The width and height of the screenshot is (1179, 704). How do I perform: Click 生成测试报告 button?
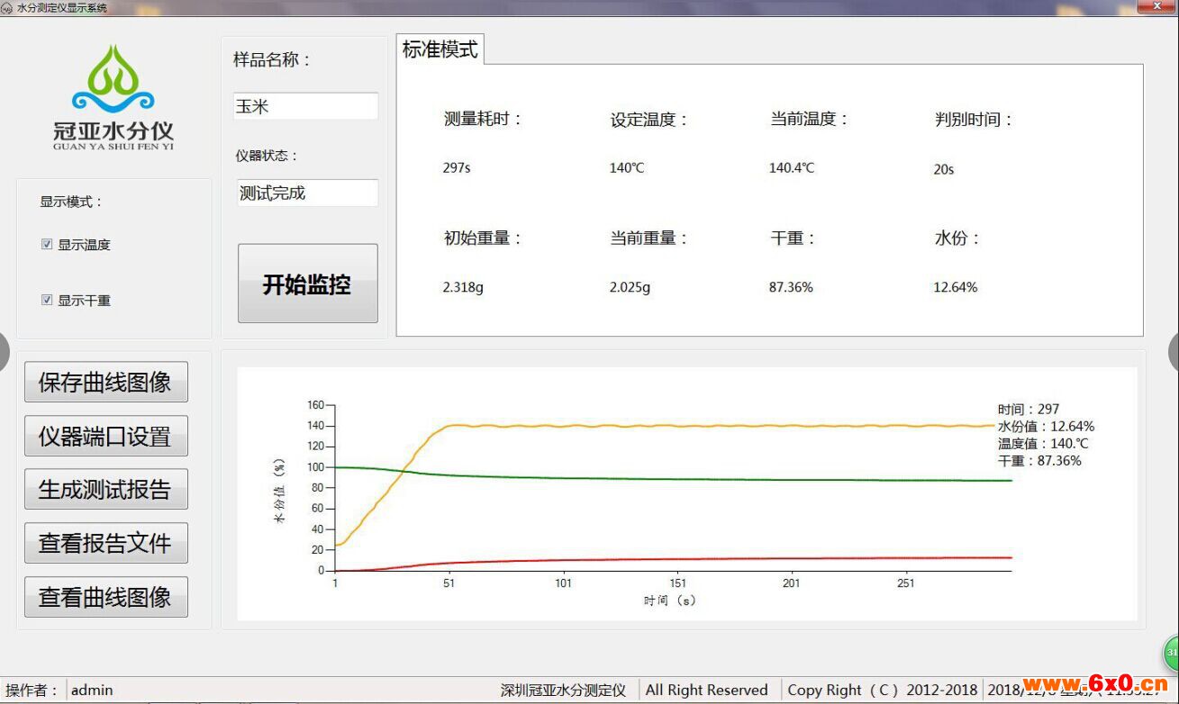pyautogui.click(x=105, y=489)
